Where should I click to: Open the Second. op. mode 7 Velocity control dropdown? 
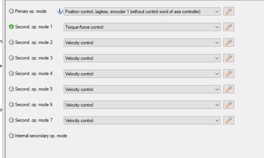tap(217, 120)
